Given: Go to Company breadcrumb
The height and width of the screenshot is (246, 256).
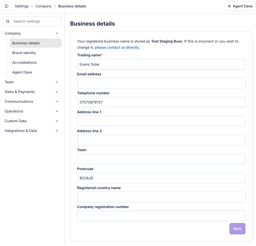Looking at the screenshot, I should point(44,6).
